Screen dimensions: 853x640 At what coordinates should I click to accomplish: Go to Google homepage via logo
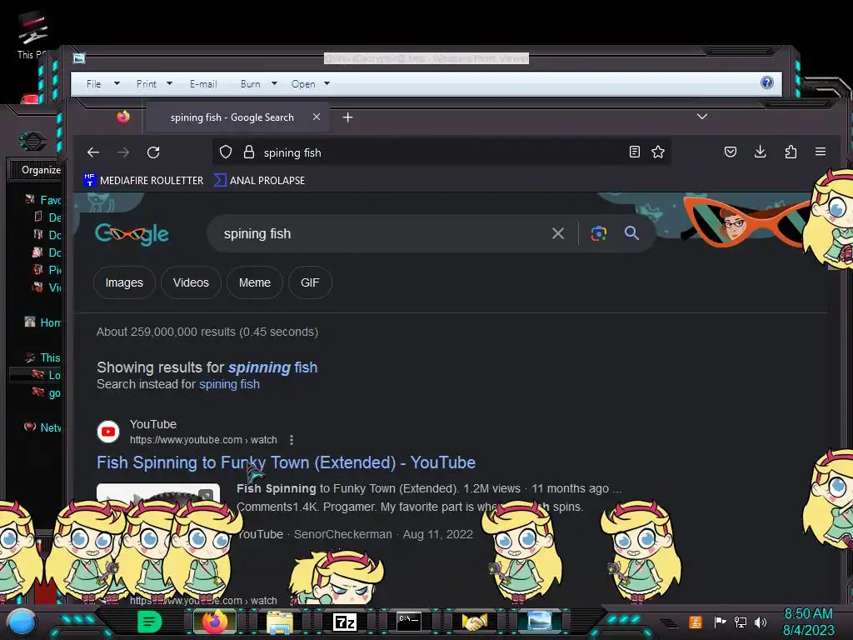click(132, 234)
